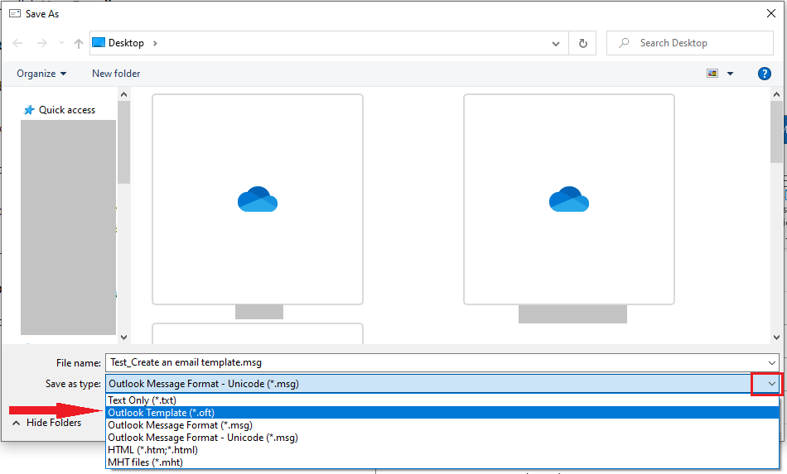Create a New folder

click(x=116, y=74)
